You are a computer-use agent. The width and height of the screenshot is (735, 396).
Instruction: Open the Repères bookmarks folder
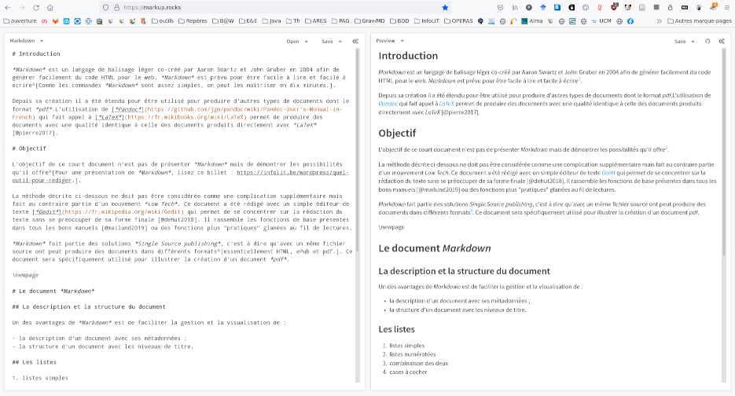point(193,21)
